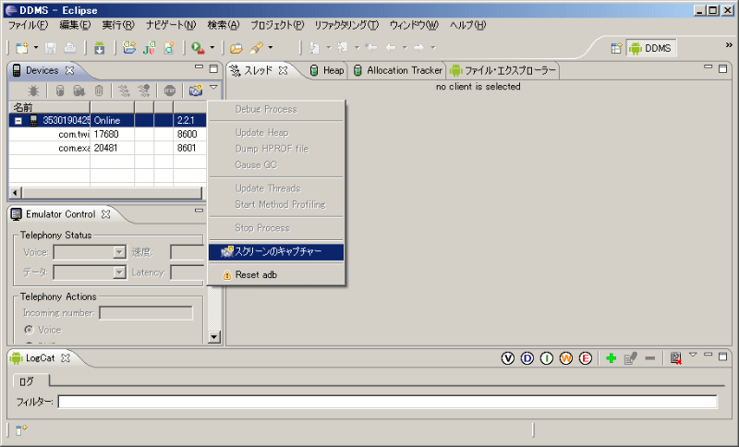Click the Edit filter icon in LogCat
Viewport: 739px width, 447px height.
pyautogui.click(x=631, y=358)
